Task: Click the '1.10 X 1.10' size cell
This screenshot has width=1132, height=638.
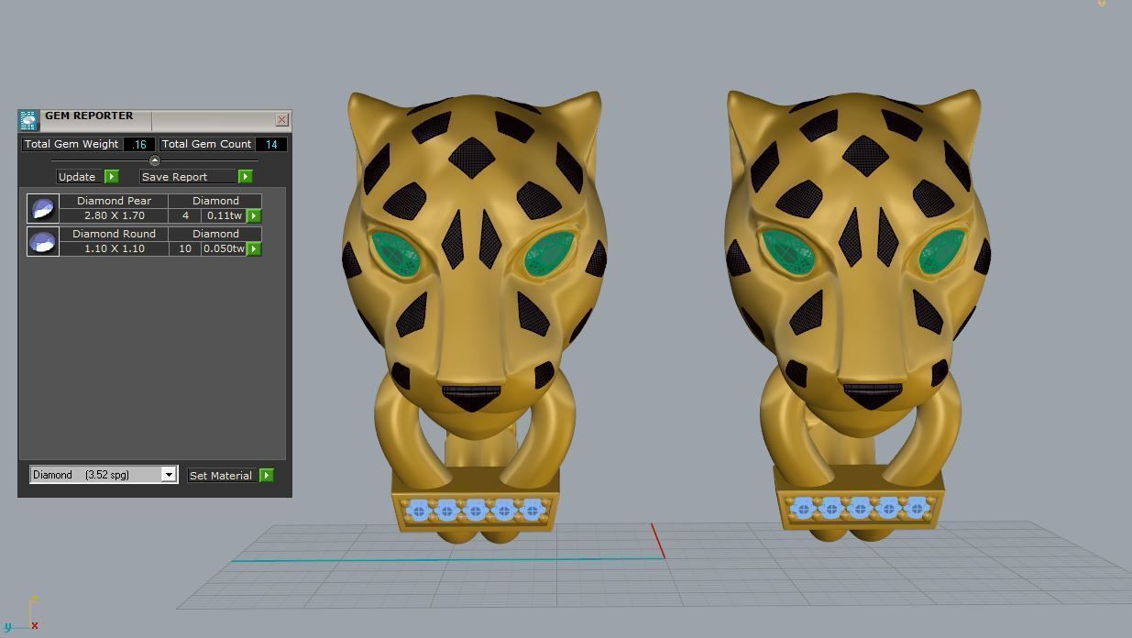Action: (114, 248)
